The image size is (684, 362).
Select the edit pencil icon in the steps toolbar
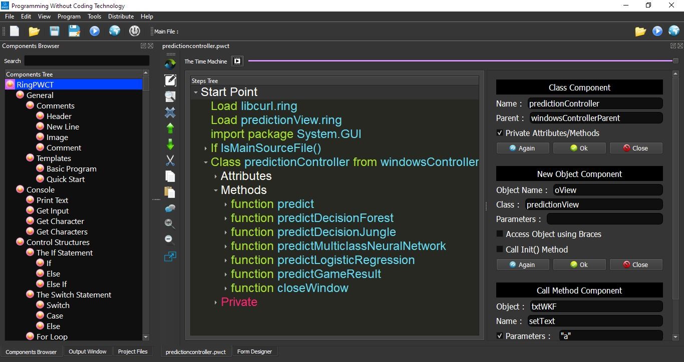pos(170,80)
